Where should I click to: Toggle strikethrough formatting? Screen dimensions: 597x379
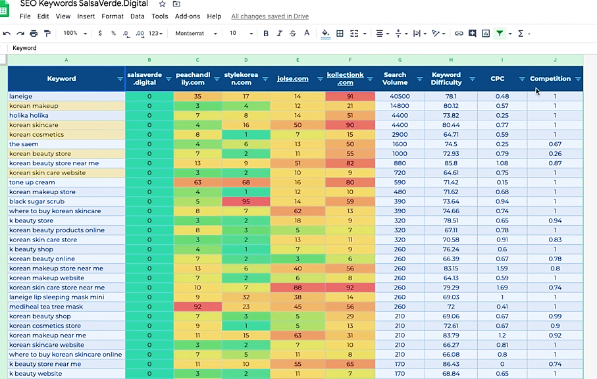[293, 34]
